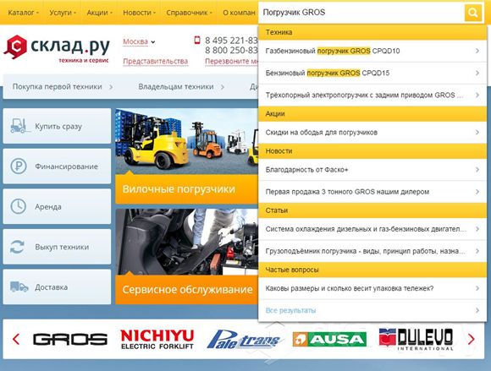Click the Перезвоните мне link
This screenshot has height=371, width=491.
coord(231,61)
